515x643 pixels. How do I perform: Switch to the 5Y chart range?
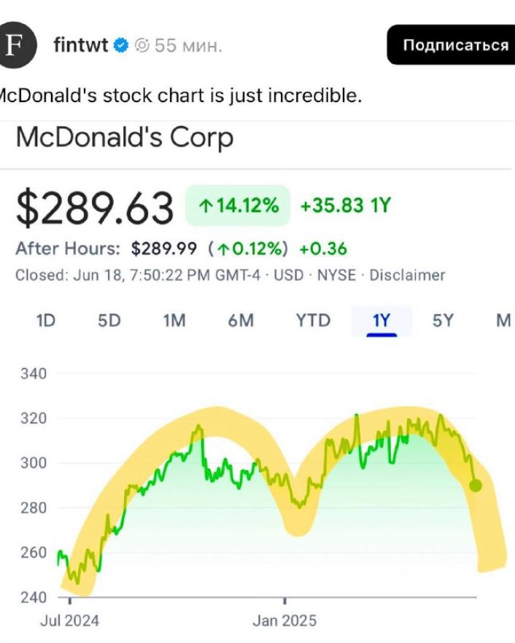pos(444,320)
